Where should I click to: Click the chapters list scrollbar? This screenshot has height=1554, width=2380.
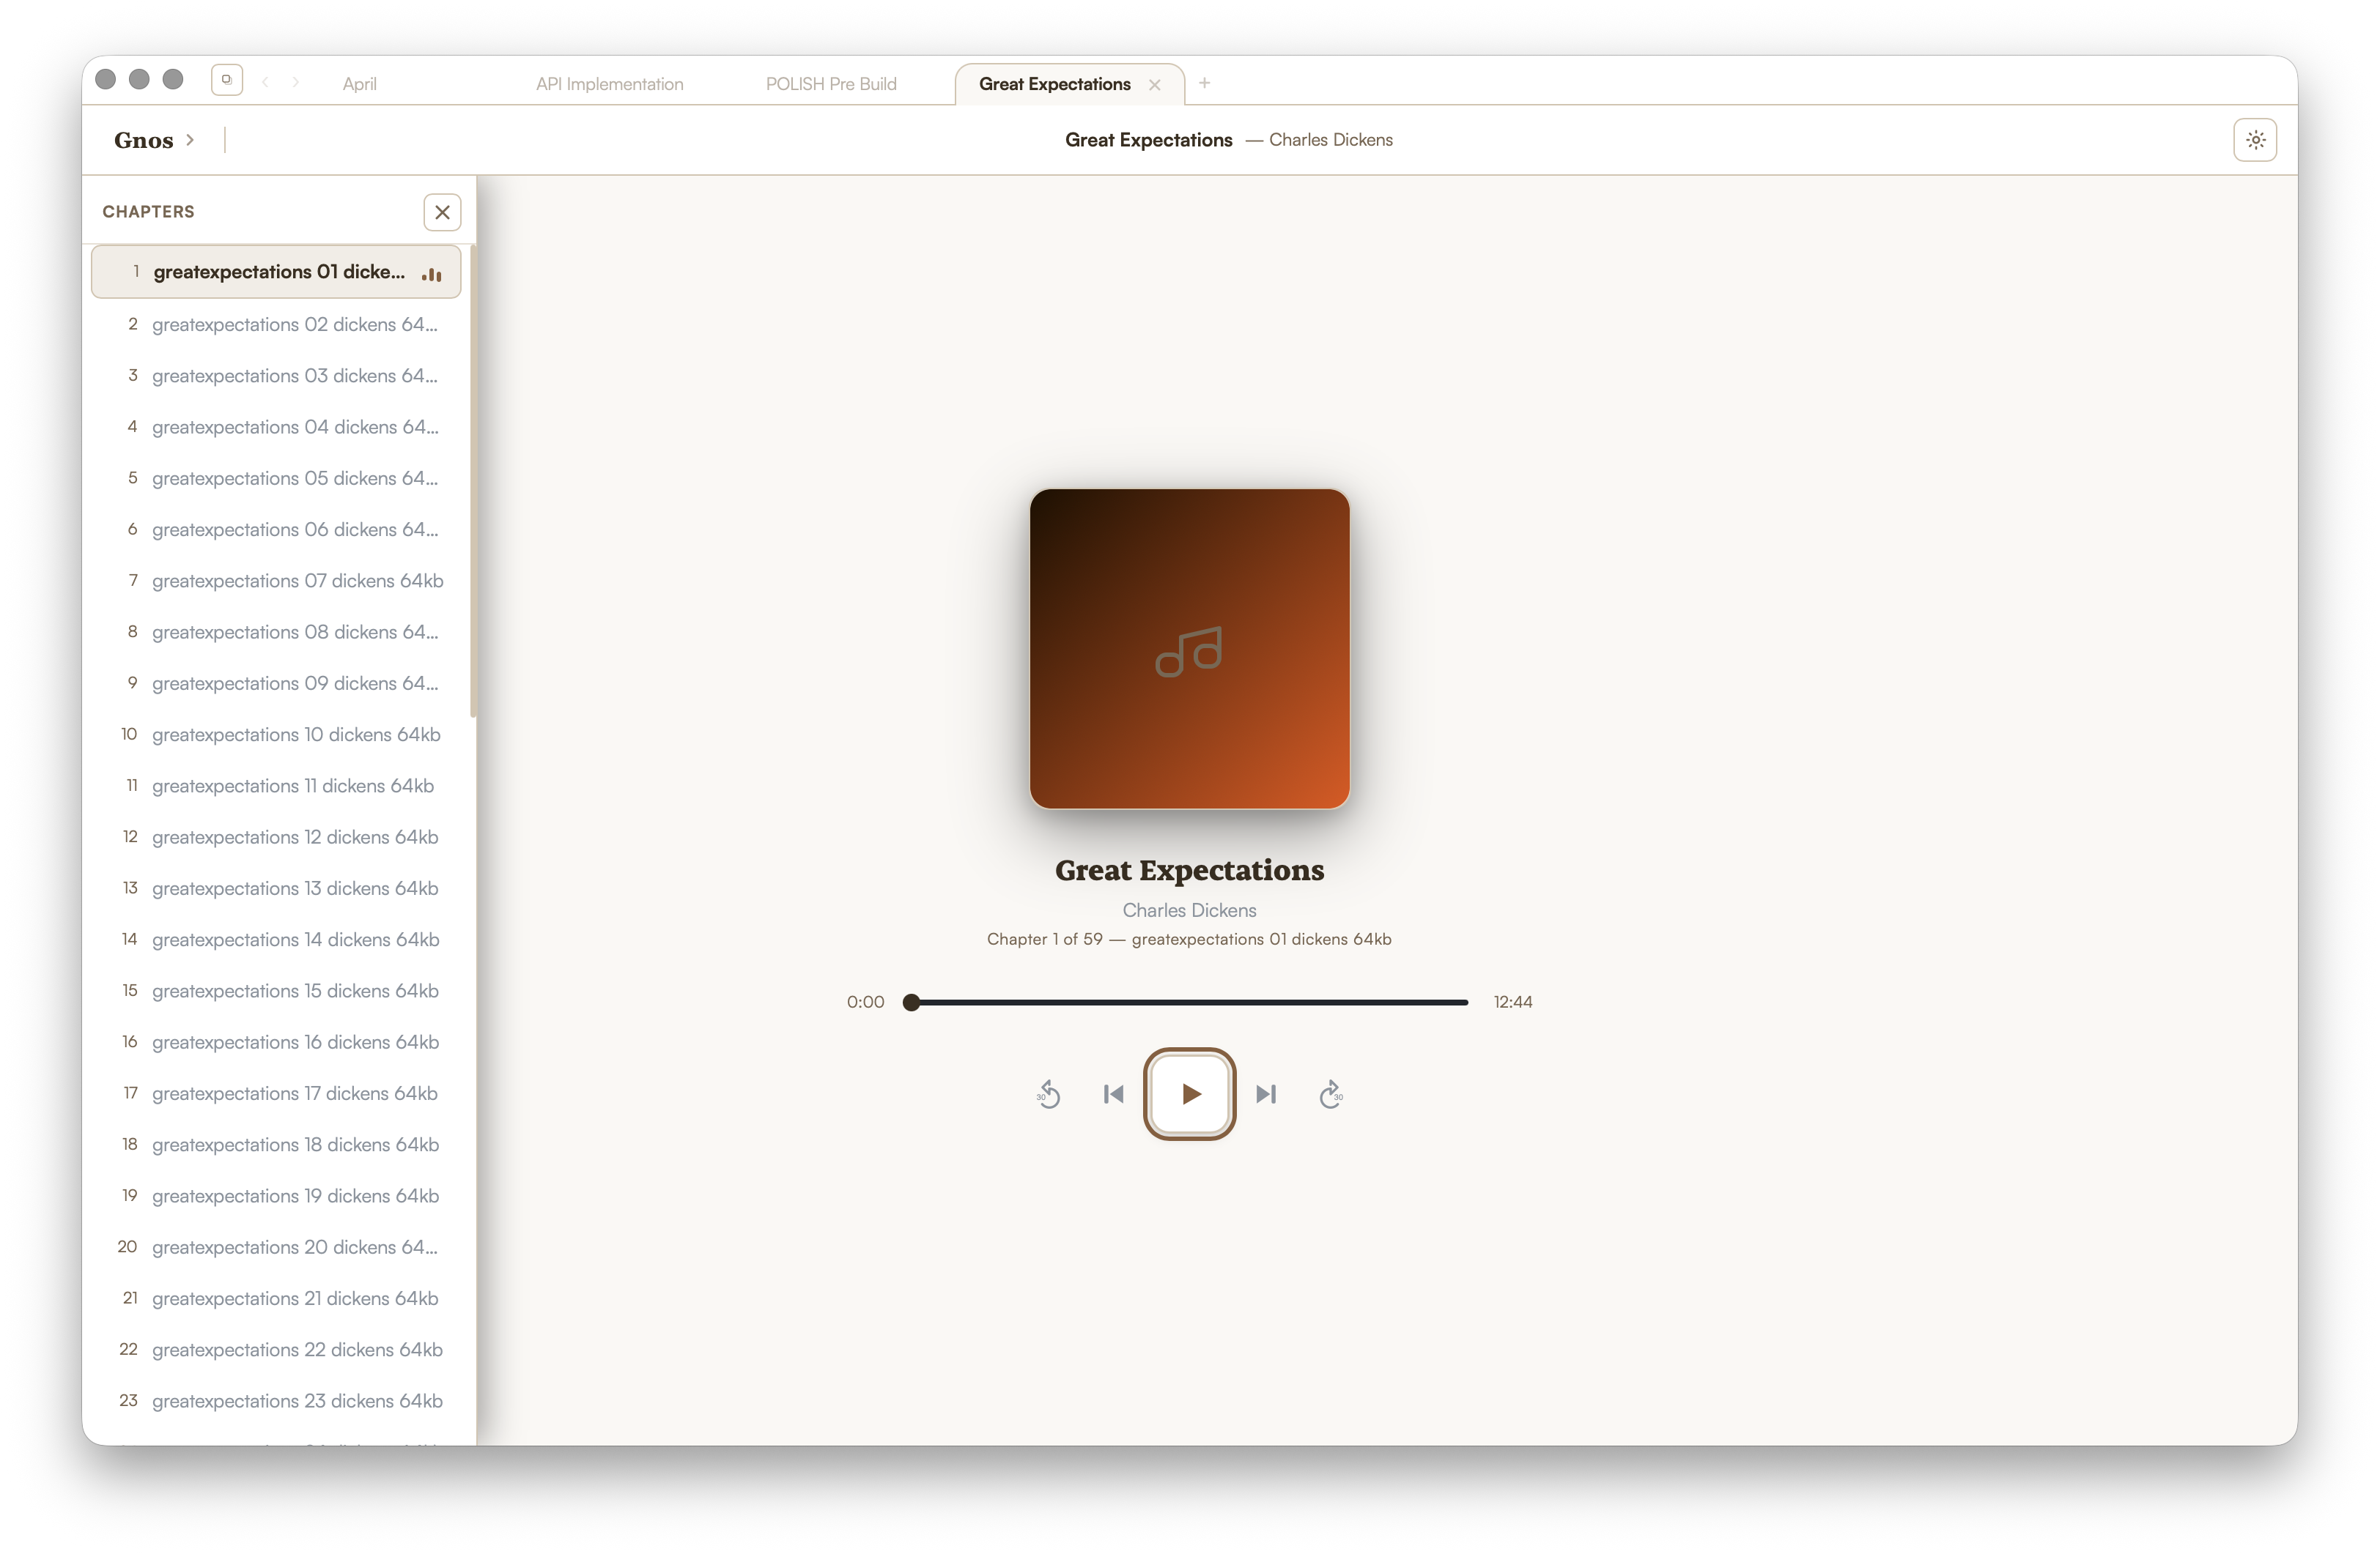pos(472,480)
